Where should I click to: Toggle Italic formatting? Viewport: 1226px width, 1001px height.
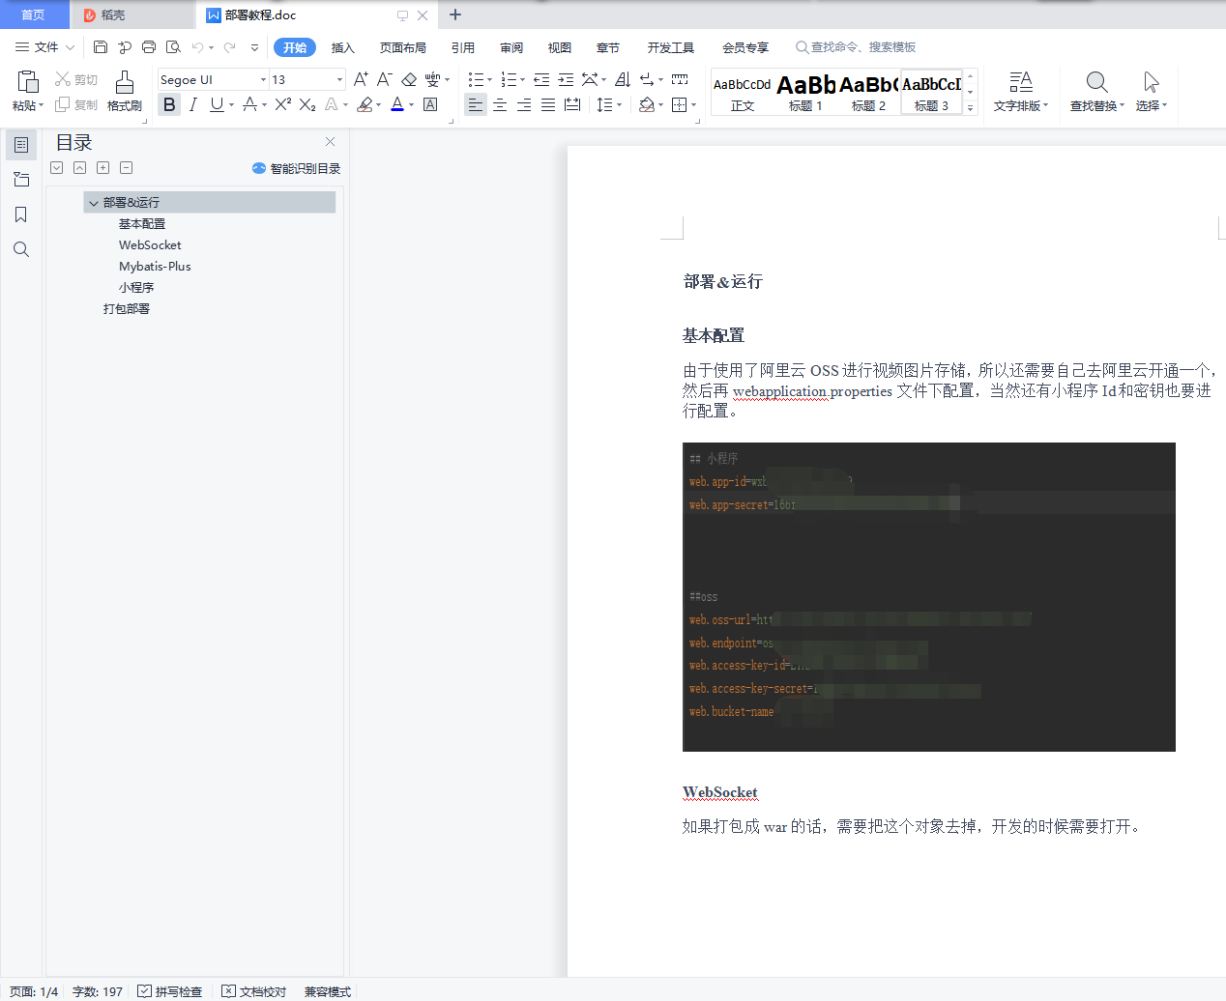[x=192, y=104]
